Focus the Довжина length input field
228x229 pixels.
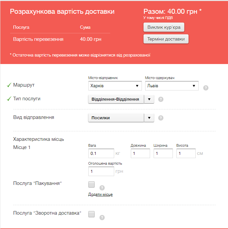coord(140,153)
